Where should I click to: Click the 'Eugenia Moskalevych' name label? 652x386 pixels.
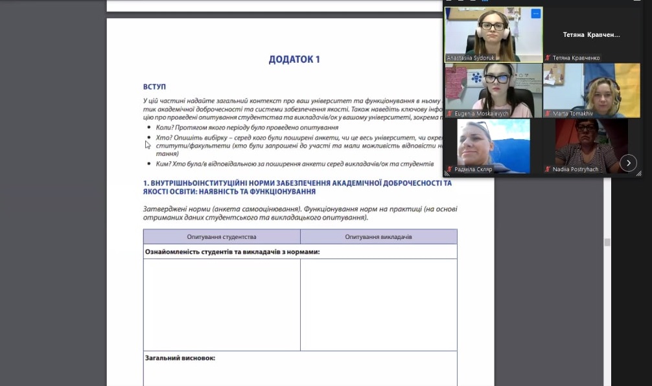[481, 113]
